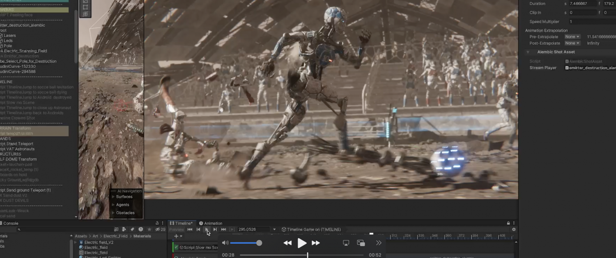Jump to the end of the timeline
616x258 pixels.
(x=223, y=229)
